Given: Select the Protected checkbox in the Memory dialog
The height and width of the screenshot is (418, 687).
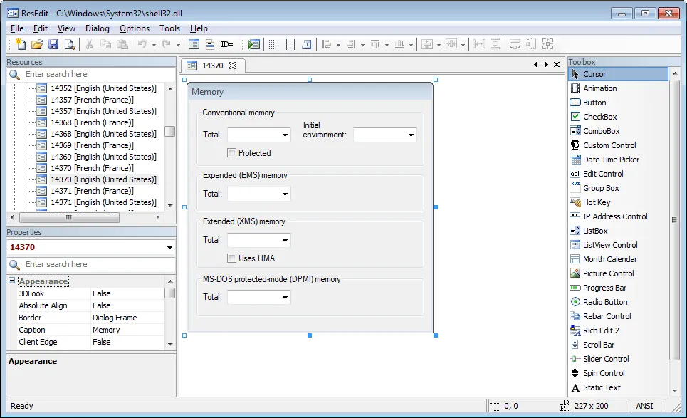Looking at the screenshot, I should click(231, 152).
